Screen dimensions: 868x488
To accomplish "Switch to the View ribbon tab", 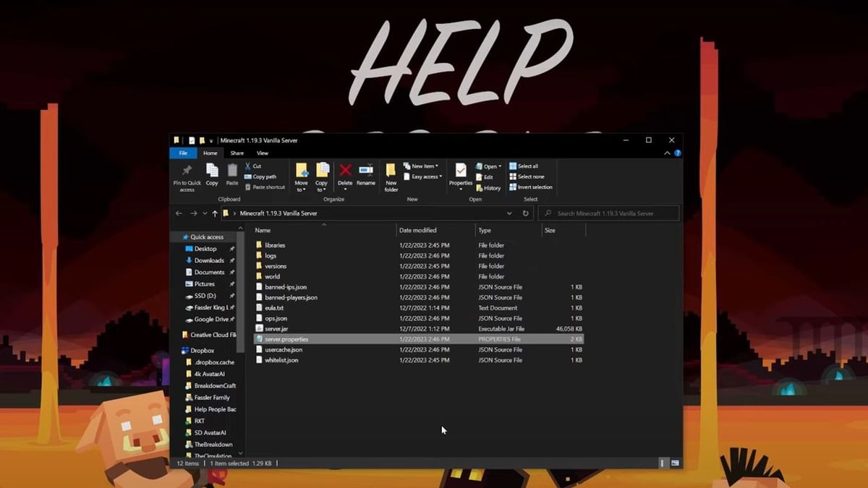I will pyautogui.click(x=263, y=153).
